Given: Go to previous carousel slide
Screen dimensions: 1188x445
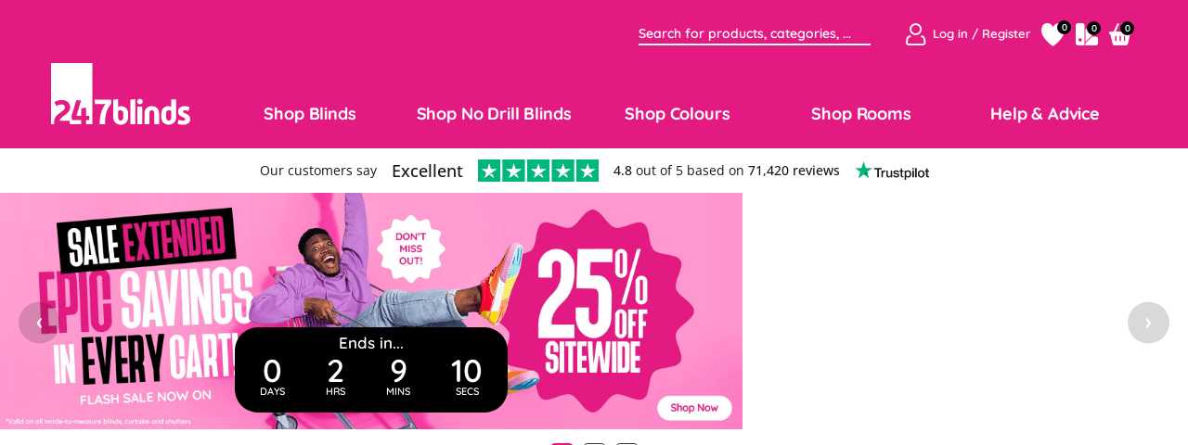Looking at the screenshot, I should (x=39, y=323).
